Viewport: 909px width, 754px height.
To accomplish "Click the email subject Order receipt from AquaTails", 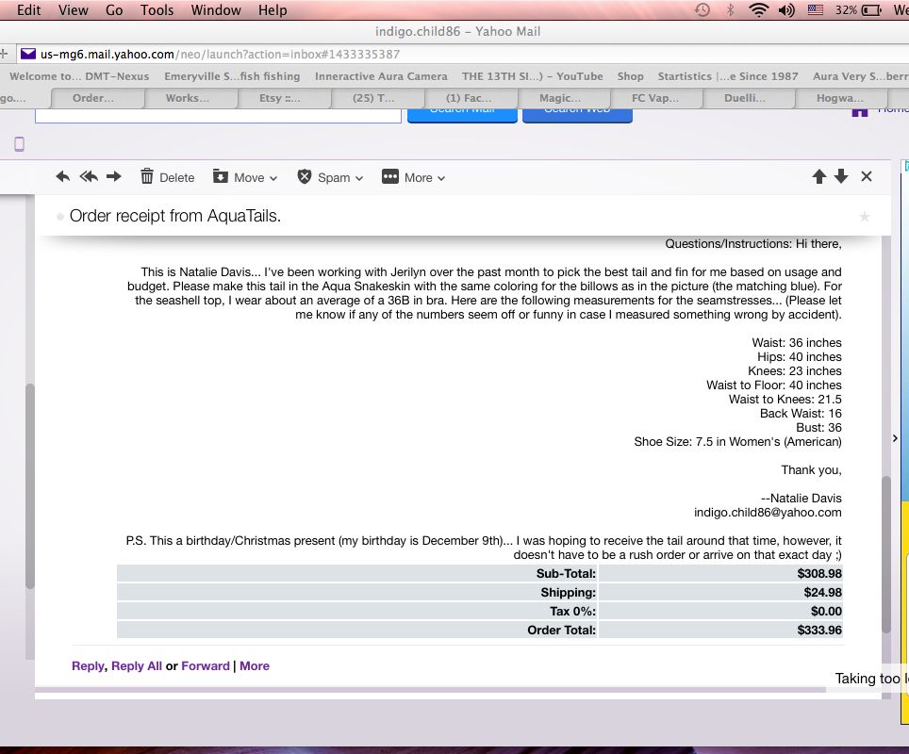I will coord(175,216).
